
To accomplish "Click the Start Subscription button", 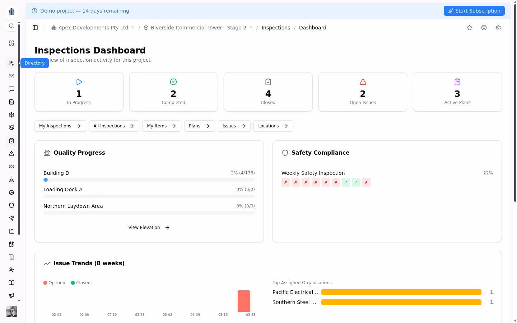I will (x=474, y=11).
